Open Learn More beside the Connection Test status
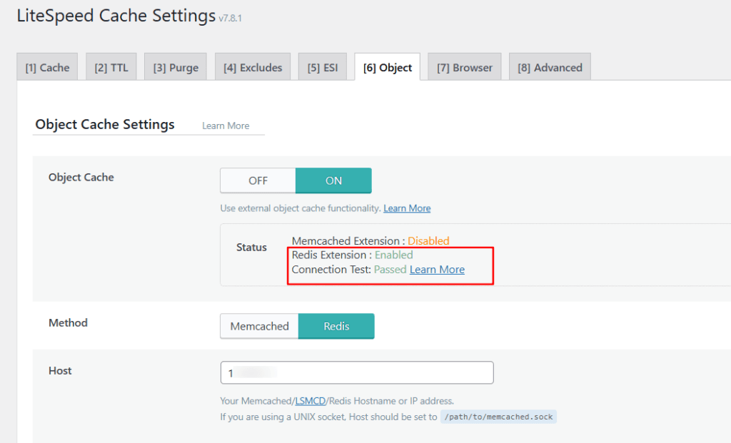This screenshot has width=731, height=443. [437, 270]
